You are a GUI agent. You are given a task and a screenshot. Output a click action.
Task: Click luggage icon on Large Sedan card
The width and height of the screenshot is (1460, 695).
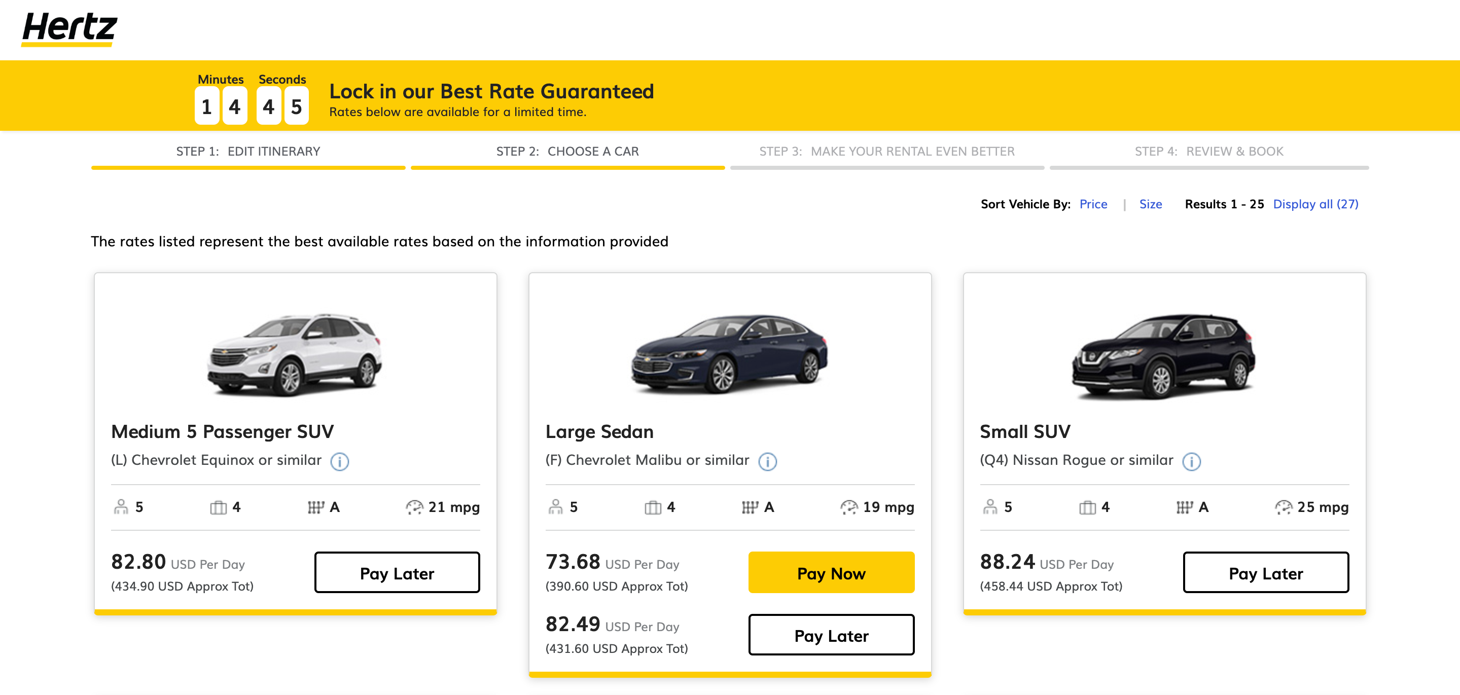click(x=652, y=507)
